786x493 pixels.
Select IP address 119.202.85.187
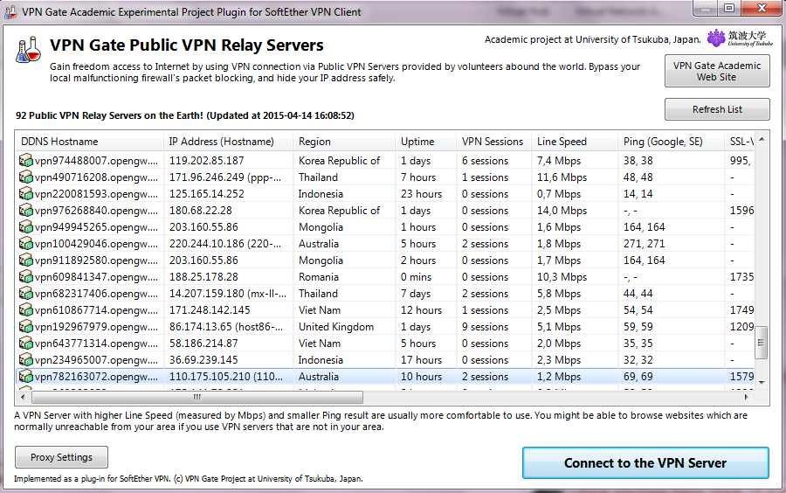[206, 161]
